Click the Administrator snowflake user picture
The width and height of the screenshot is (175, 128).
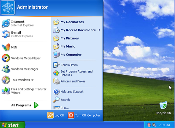pyautogui.click(x=8, y=7)
